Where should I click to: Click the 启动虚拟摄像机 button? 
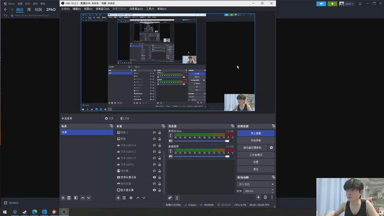pos(252,148)
